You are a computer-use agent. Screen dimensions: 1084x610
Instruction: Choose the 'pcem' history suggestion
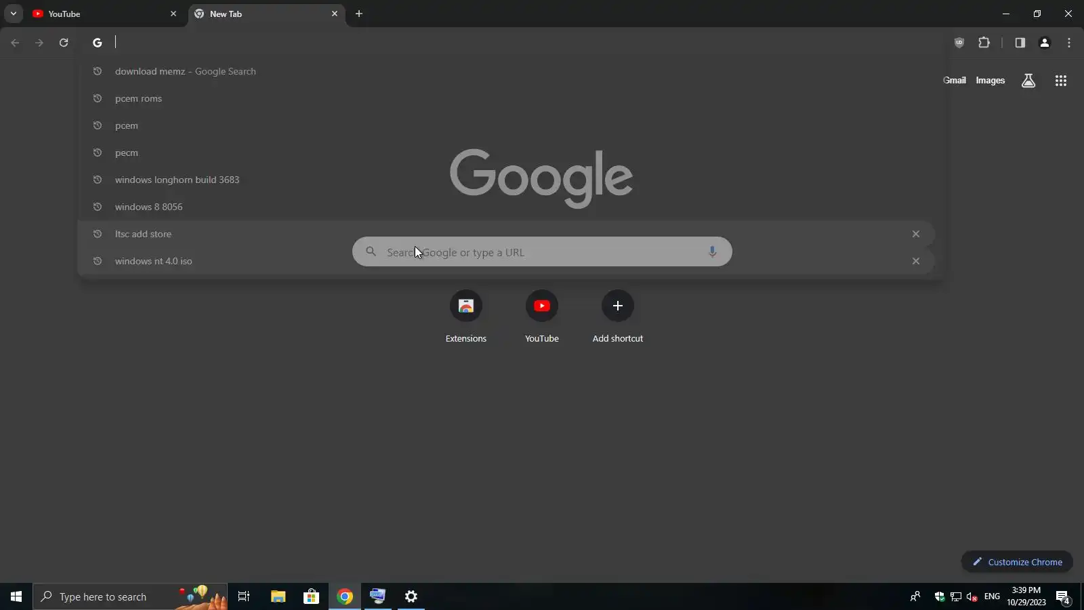(x=507, y=125)
